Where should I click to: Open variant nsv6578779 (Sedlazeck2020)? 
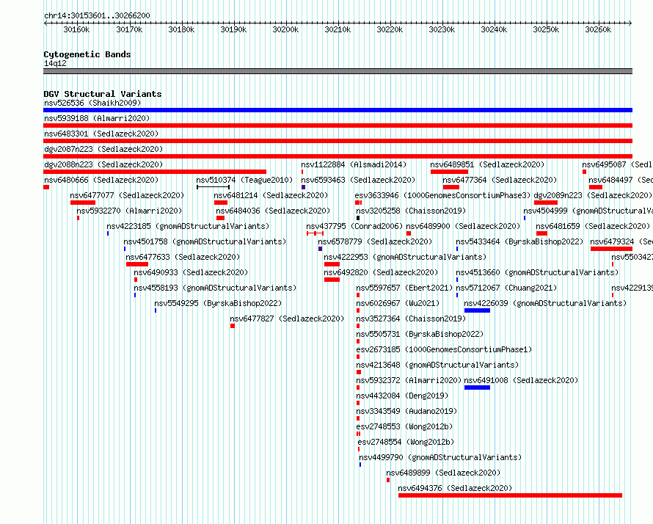click(x=375, y=241)
